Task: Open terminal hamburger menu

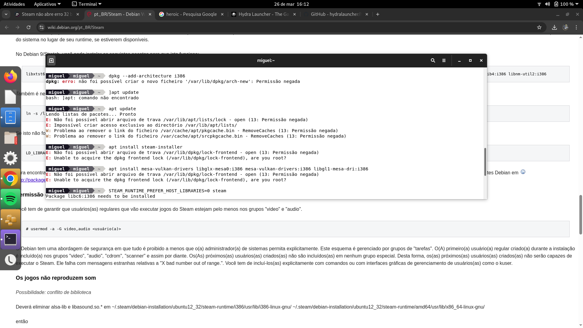Action: point(444,60)
